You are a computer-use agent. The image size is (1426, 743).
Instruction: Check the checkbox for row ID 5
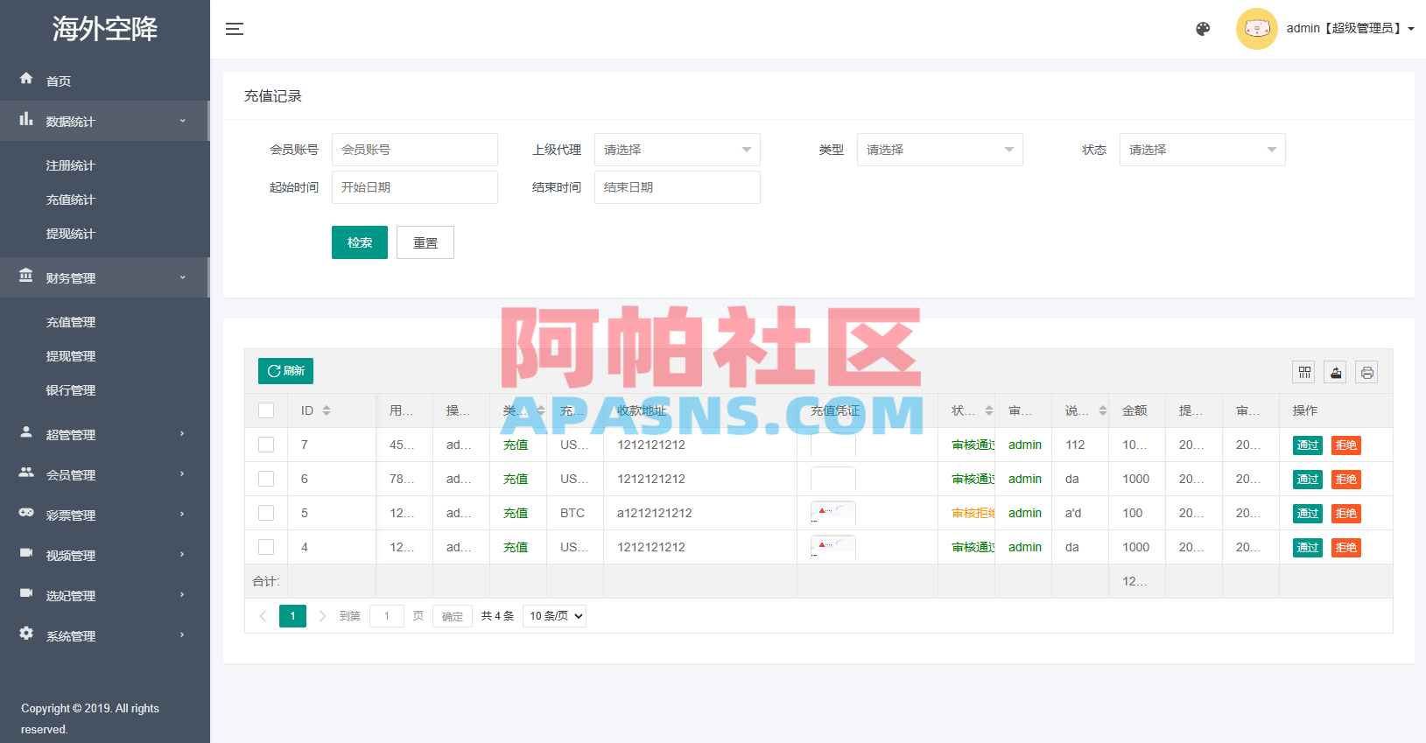coord(266,513)
